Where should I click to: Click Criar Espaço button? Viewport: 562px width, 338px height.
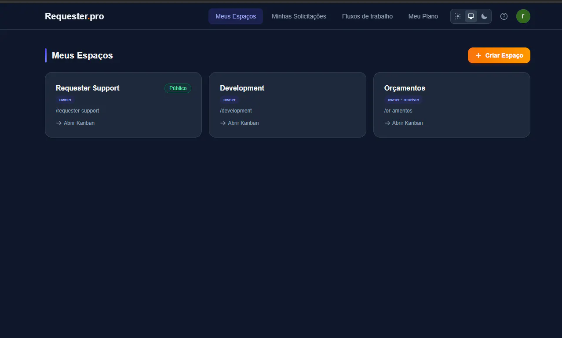499,55
